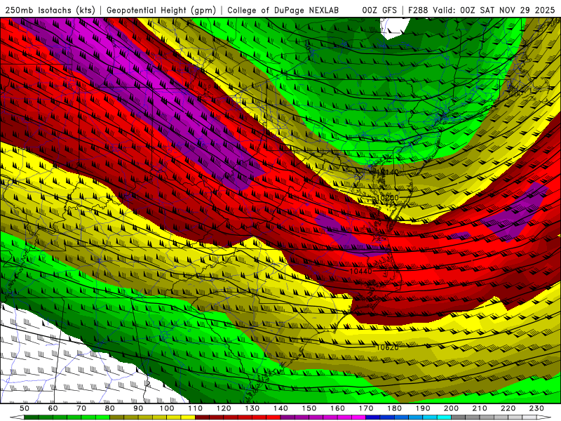Click the '250mb Isotachs (kts)' title text

[x=50, y=11]
